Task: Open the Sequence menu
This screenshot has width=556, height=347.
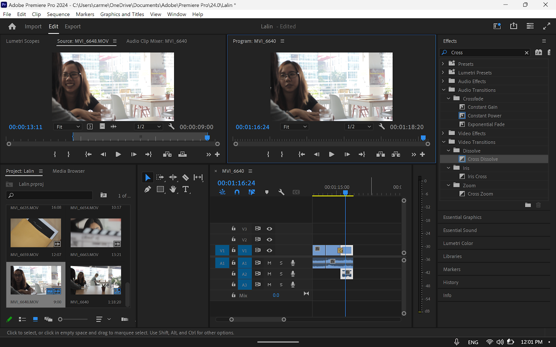Action: point(58,14)
